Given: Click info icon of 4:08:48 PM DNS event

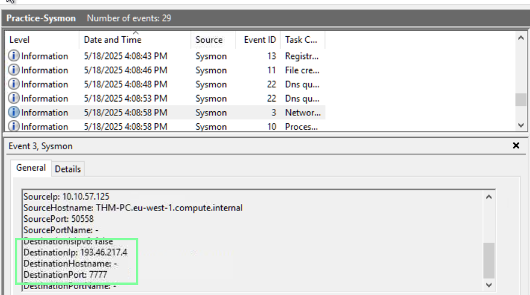Looking at the screenshot, I should click(14, 84).
